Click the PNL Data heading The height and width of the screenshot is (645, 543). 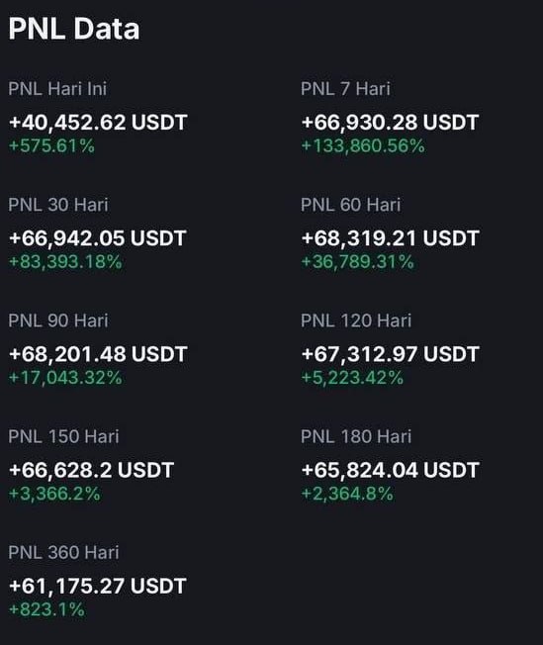click(74, 29)
